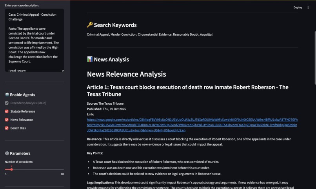Click the 'Number of precedents:' label
Image resolution: width=316 pixels, height=189 pixels.
click(x=19, y=162)
